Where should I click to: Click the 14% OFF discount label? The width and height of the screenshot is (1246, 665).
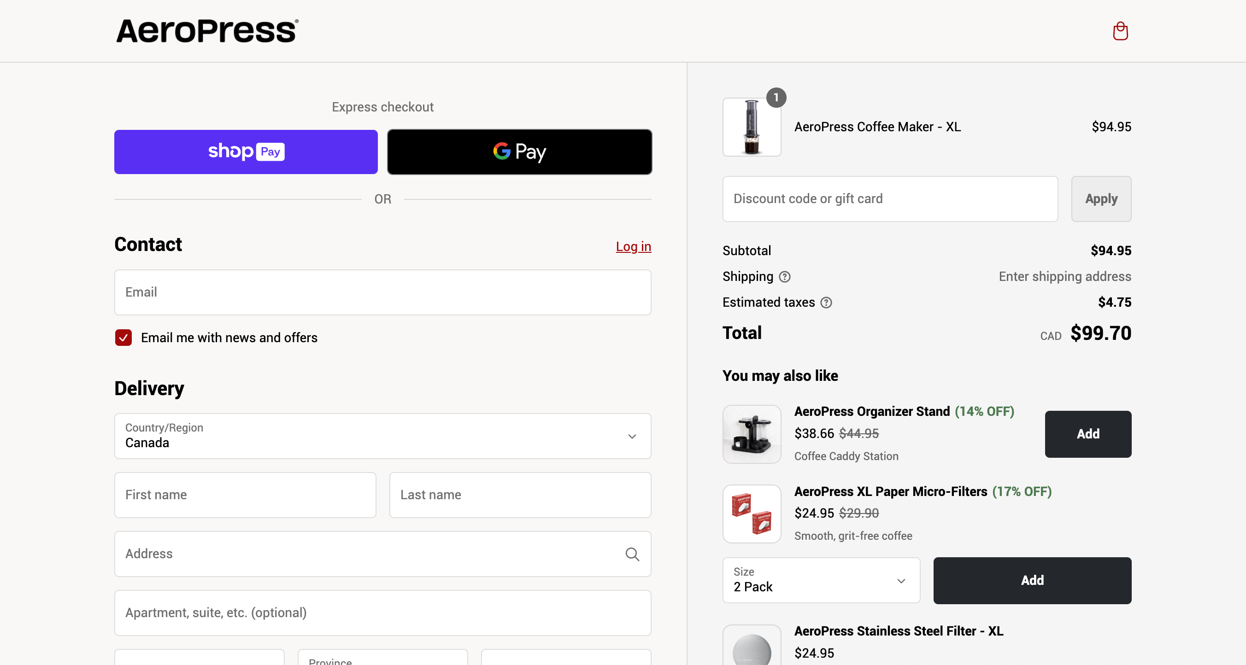coord(984,411)
